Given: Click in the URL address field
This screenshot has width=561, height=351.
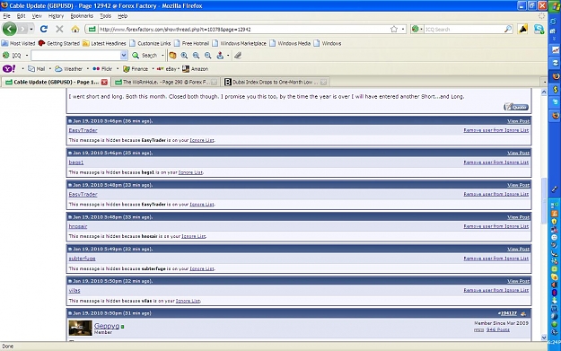Looking at the screenshot, I should (243, 29).
